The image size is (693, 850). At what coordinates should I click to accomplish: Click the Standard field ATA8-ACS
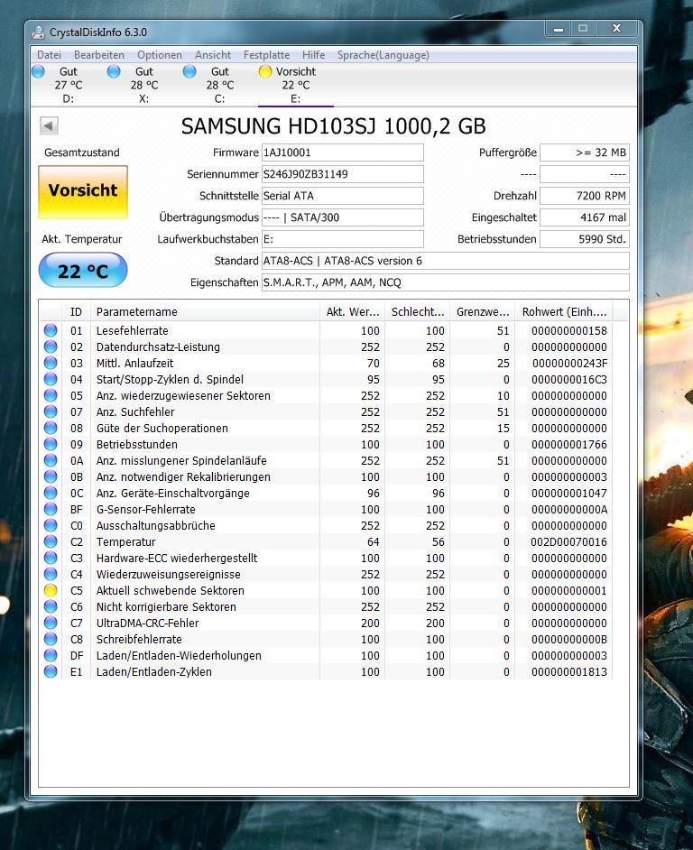(446, 261)
